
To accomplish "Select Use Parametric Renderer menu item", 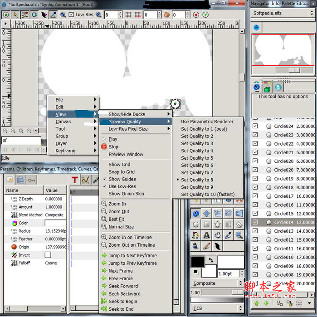I will 208,122.
